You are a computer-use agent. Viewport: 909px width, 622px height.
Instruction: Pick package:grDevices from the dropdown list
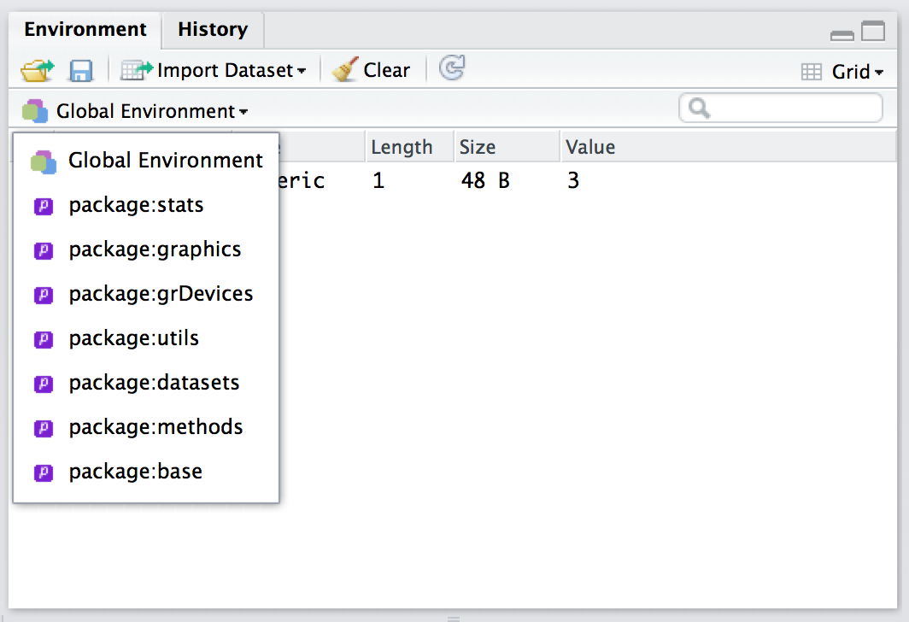point(161,294)
